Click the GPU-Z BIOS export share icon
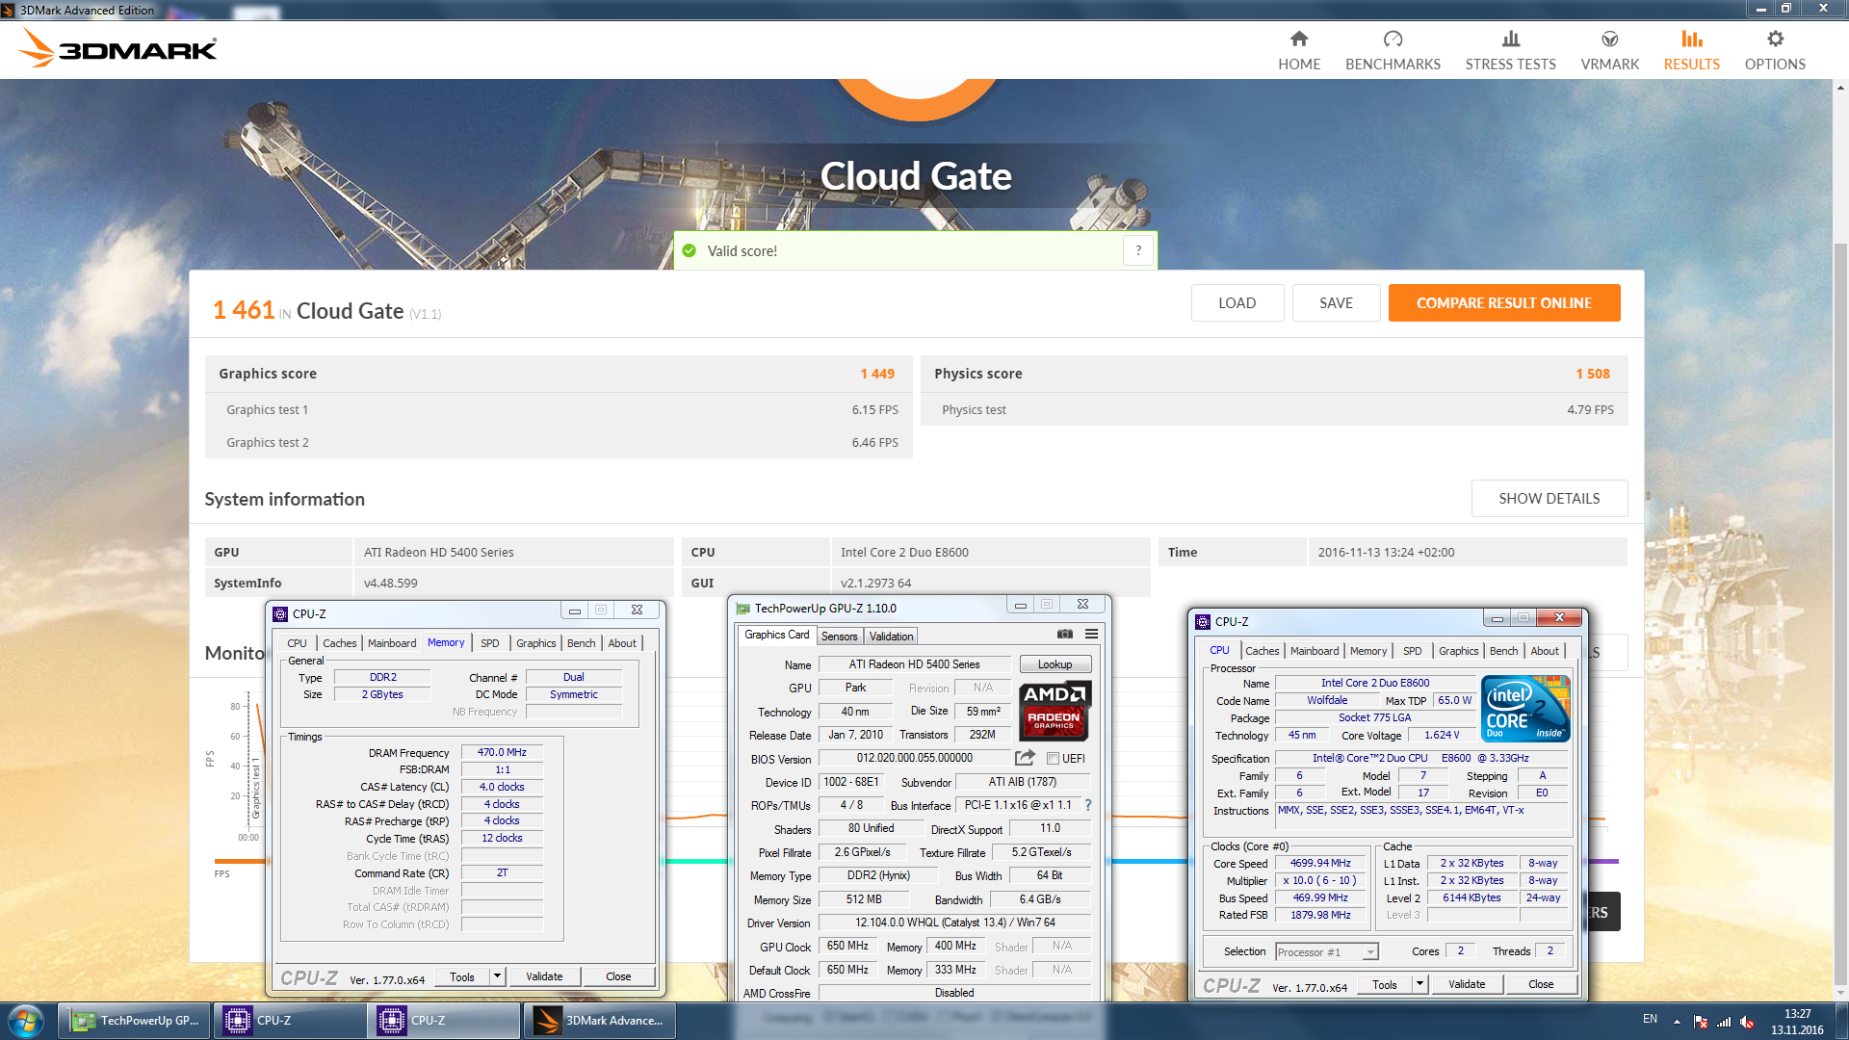The width and height of the screenshot is (1849, 1040). [1025, 758]
